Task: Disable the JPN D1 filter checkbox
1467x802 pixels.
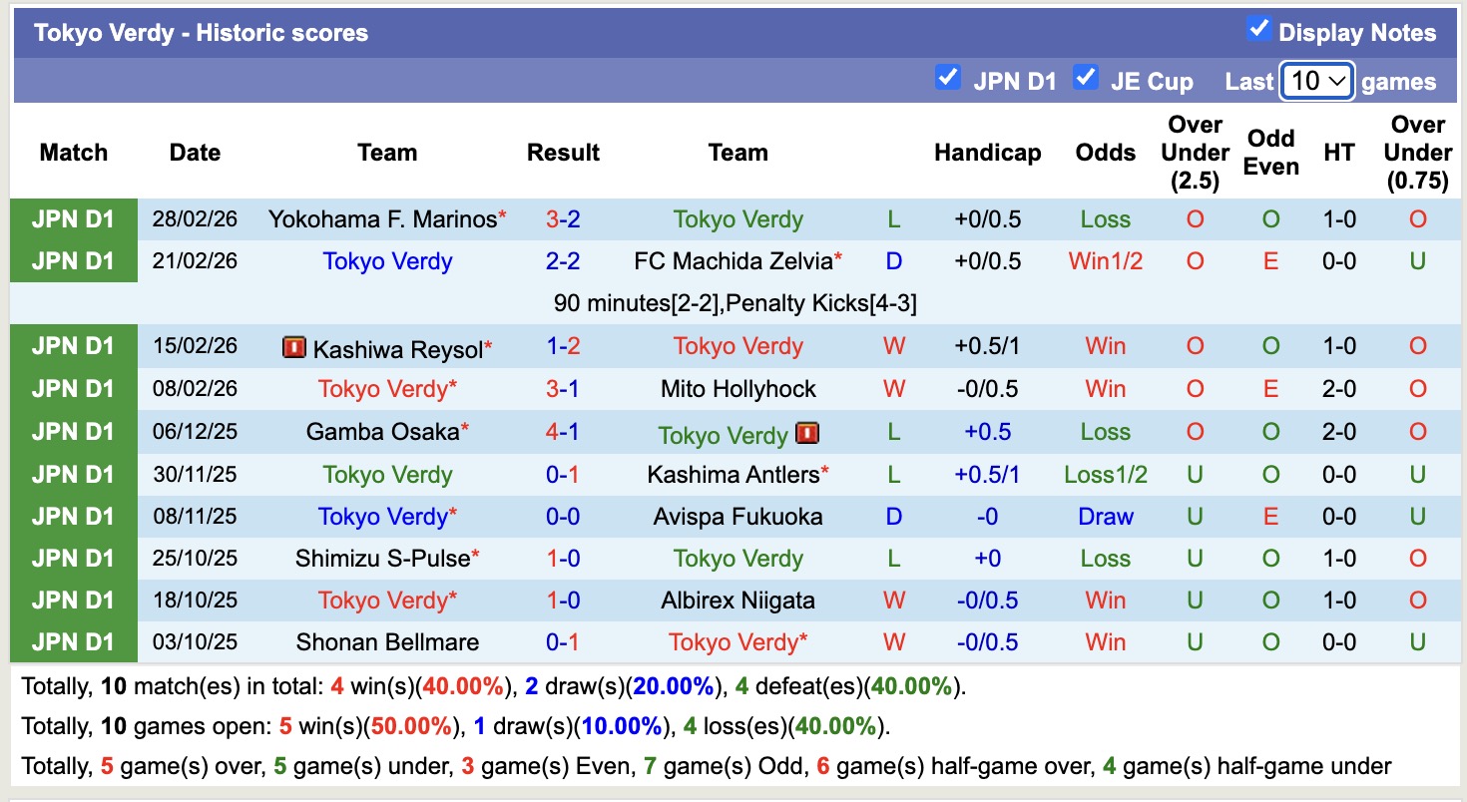Action: [947, 78]
